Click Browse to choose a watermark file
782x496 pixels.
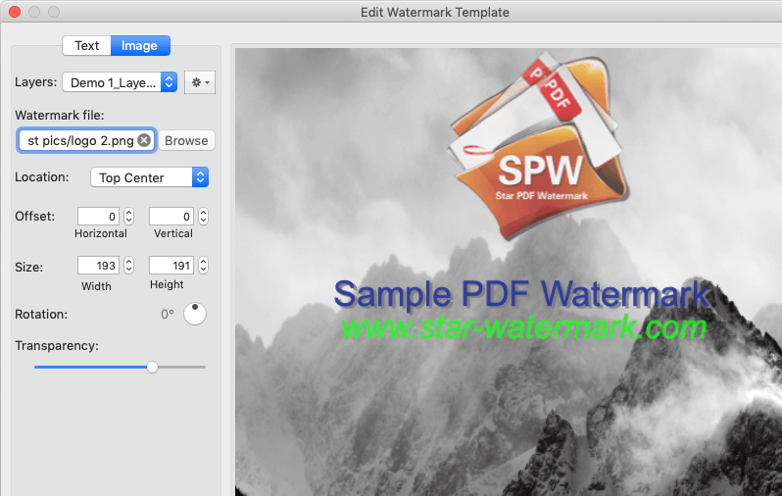click(186, 141)
